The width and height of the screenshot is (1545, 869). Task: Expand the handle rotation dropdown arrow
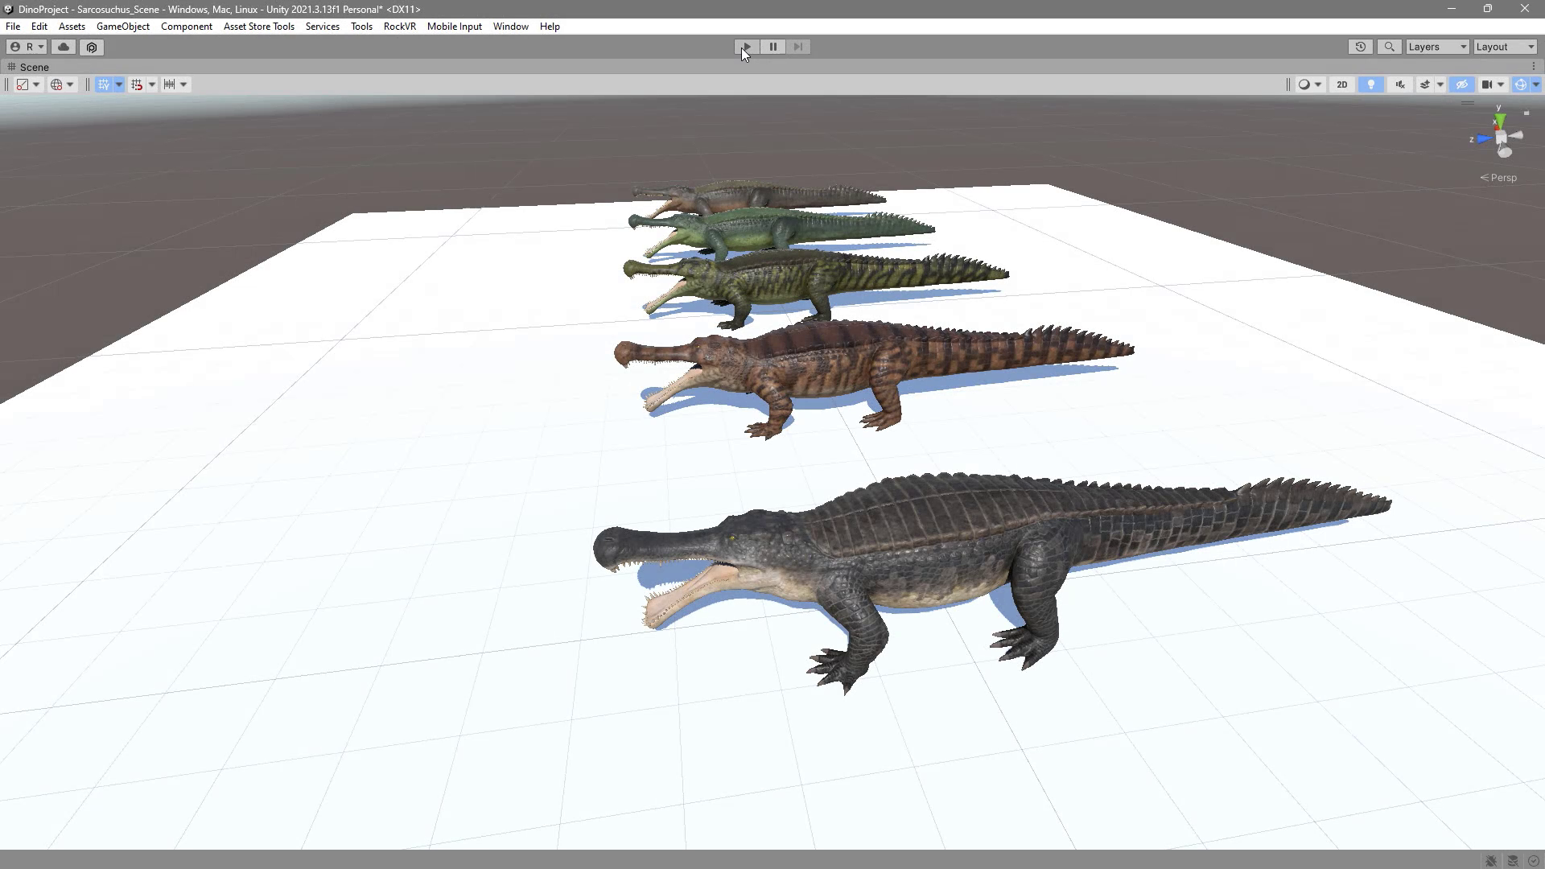coord(70,84)
